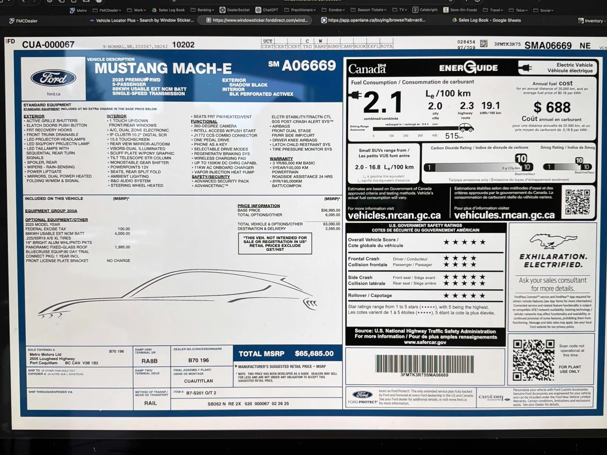Click the vehicles.nrcan.gc.ca link text
The image size is (607, 455).
coord(394,216)
